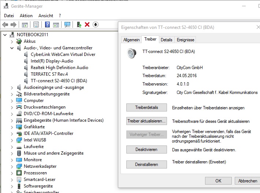Click the help icon in the toolbar
The image size is (260, 193).
pyautogui.click(x=47, y=24)
